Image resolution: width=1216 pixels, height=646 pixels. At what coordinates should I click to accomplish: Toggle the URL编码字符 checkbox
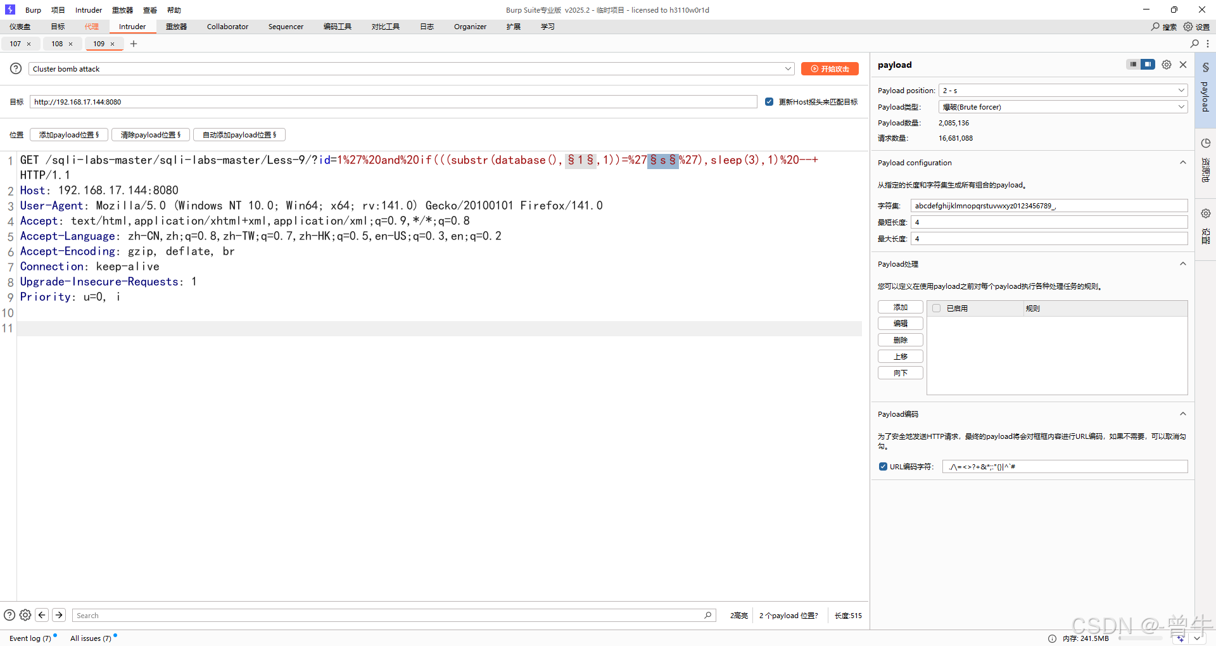tap(883, 466)
